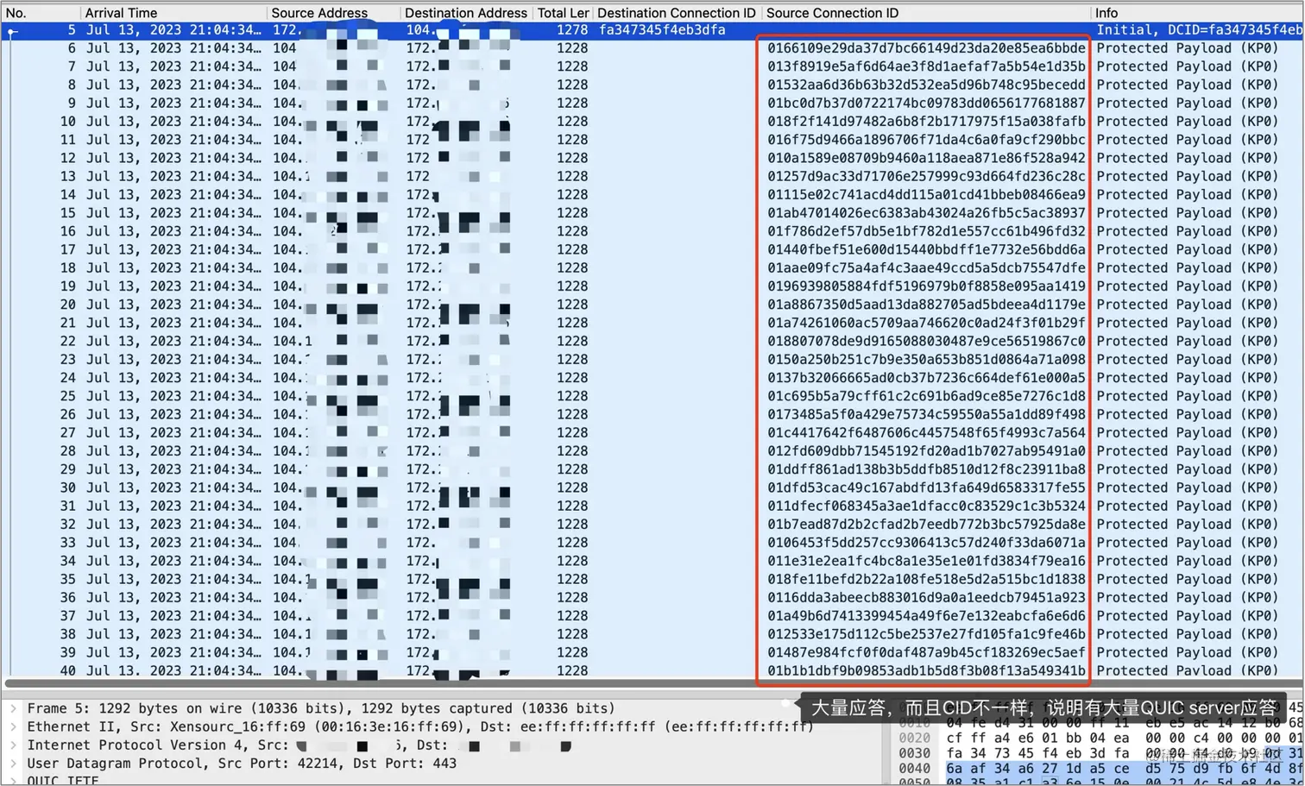The width and height of the screenshot is (1305, 786).
Task: Select source CID 01c4417642f6487606c4457548f65f4993c7a564
Action: coord(926,433)
